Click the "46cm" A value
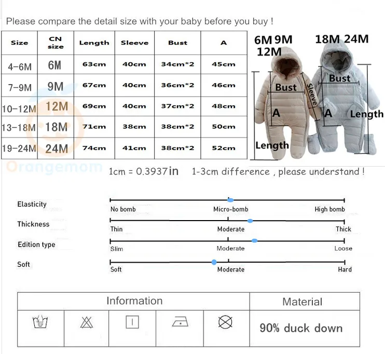Image resolution: width=385 pixels, height=354 pixels. pos(224,85)
